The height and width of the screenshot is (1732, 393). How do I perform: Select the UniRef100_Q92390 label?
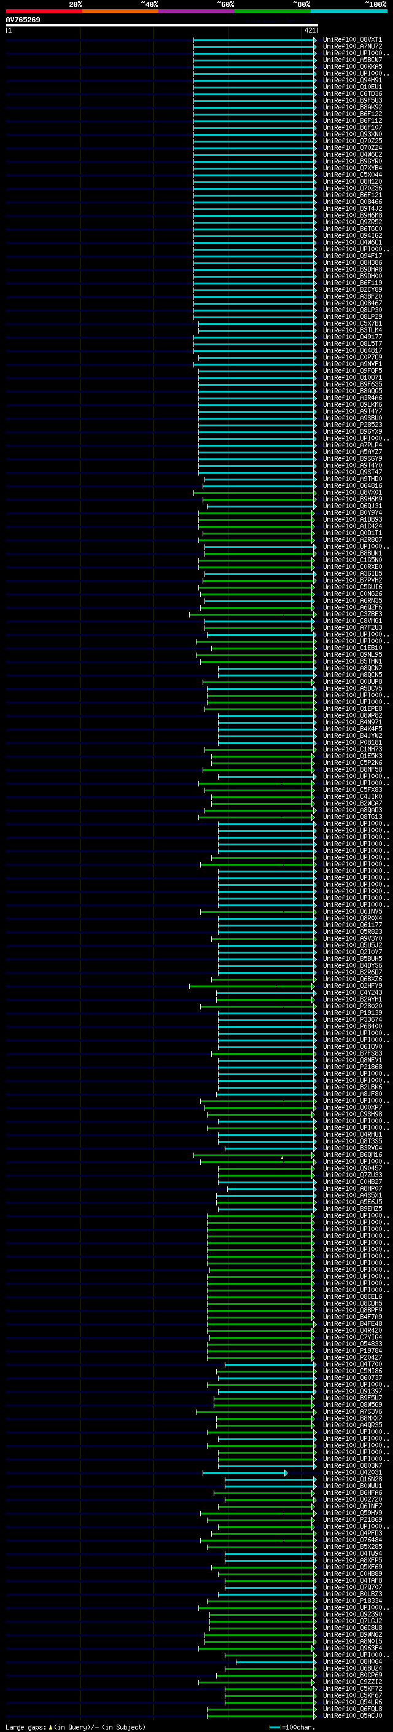tap(352, 1613)
